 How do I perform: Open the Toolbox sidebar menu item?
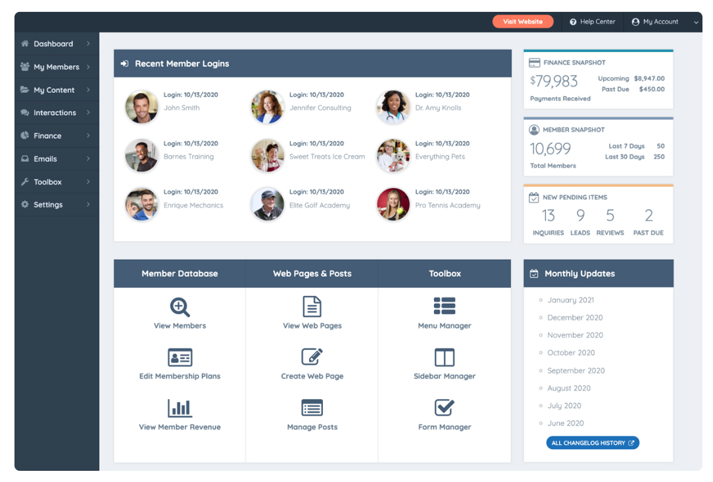[x=47, y=182]
